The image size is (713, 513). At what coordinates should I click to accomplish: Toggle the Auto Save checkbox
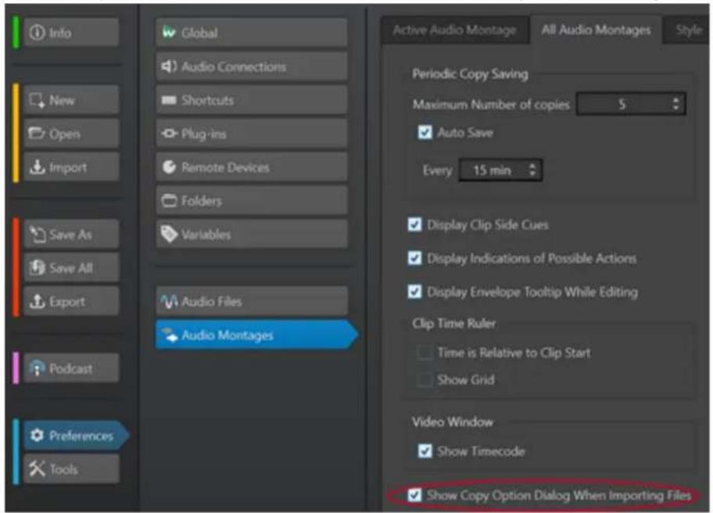pyautogui.click(x=425, y=133)
